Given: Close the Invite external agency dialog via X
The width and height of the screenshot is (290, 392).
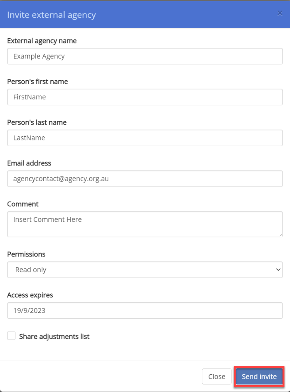Looking at the screenshot, I should (x=280, y=13).
